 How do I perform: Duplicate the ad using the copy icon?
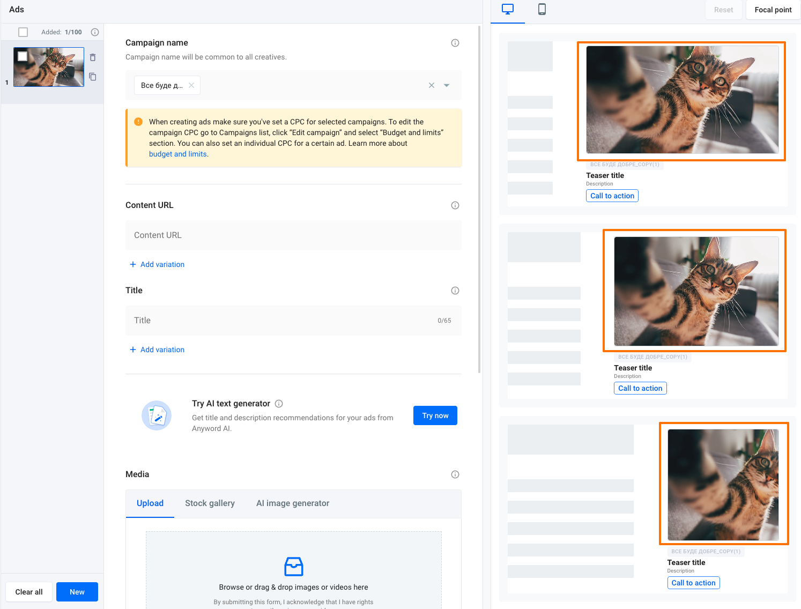93,77
